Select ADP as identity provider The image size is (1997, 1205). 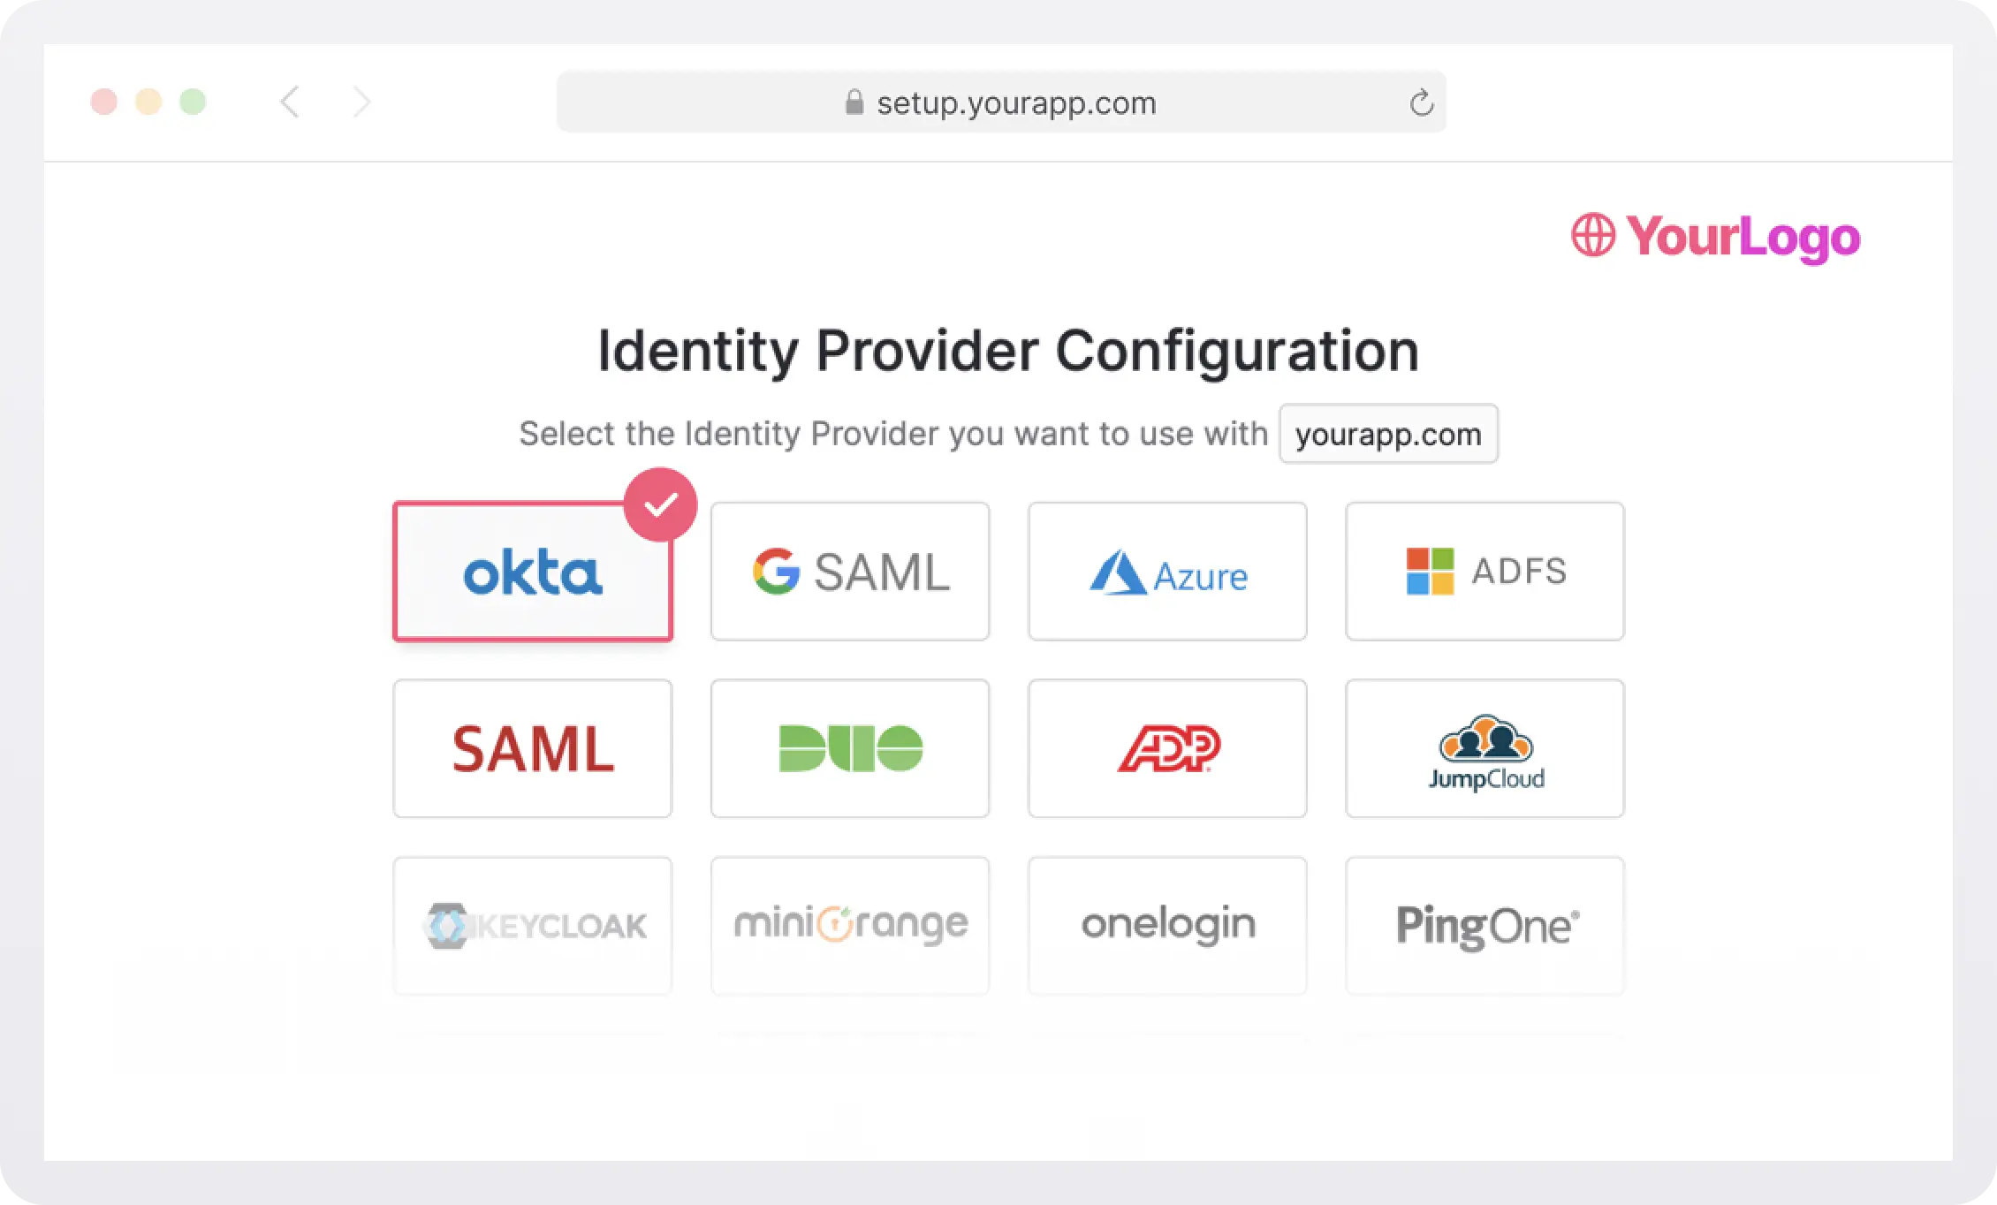tap(1166, 749)
